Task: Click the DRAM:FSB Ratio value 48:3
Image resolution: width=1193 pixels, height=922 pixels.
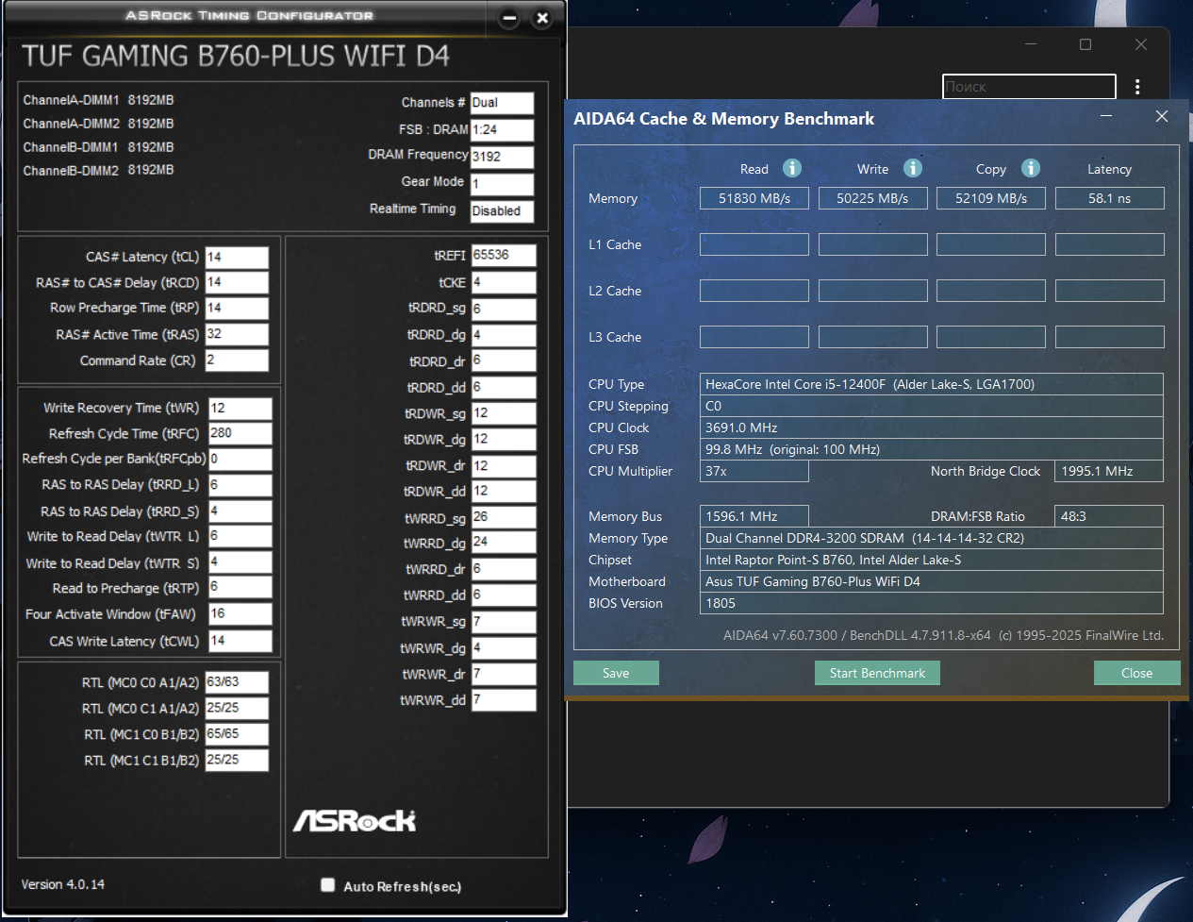Action: pyautogui.click(x=1109, y=516)
